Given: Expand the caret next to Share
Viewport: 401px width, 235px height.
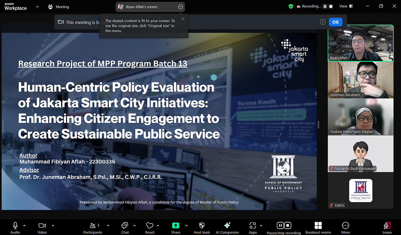Looking at the screenshot, I should point(186,226).
